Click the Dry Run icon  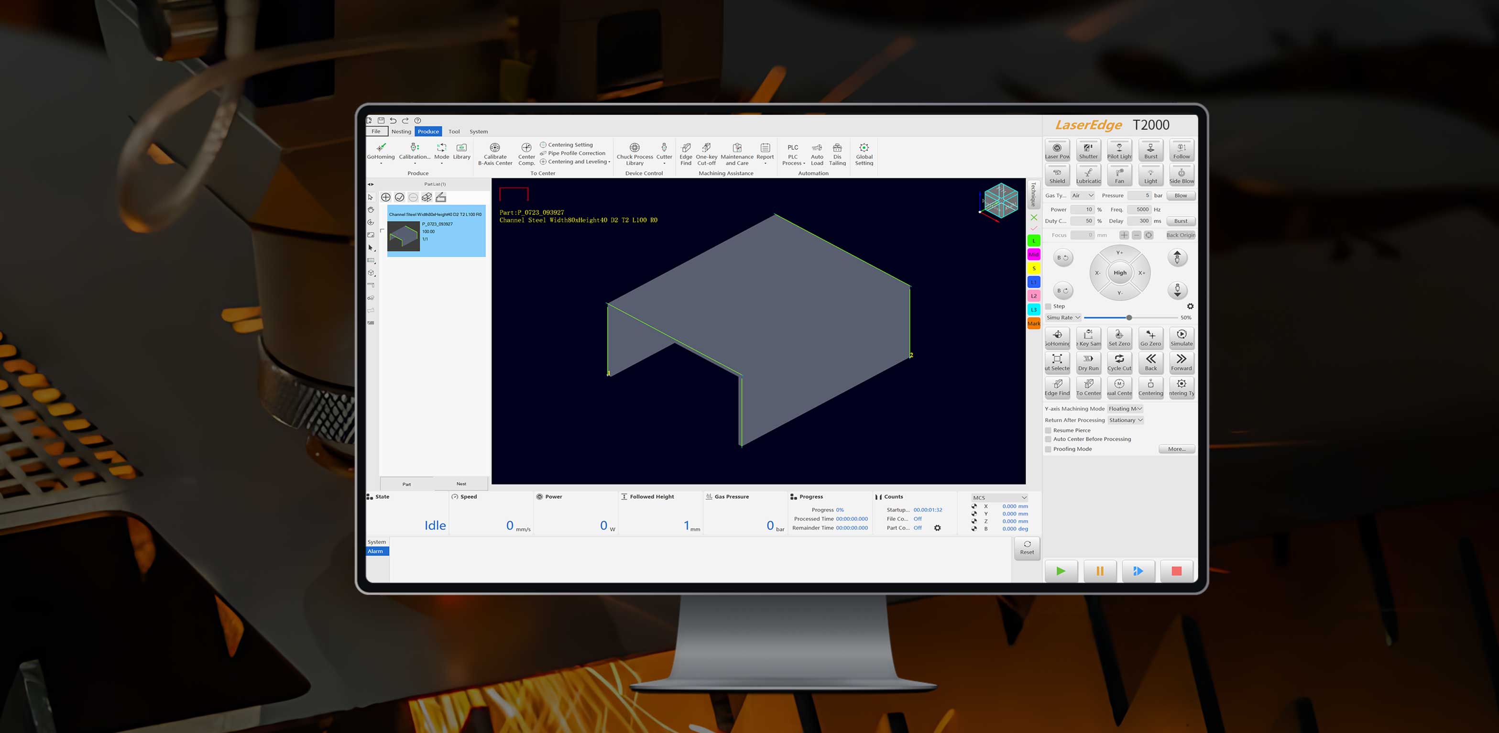tap(1088, 362)
